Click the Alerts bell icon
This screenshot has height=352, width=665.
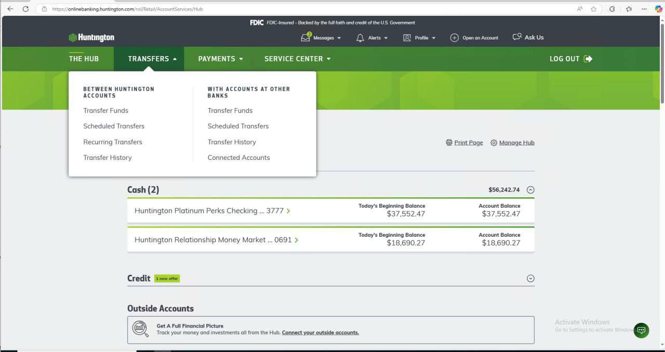tap(360, 38)
